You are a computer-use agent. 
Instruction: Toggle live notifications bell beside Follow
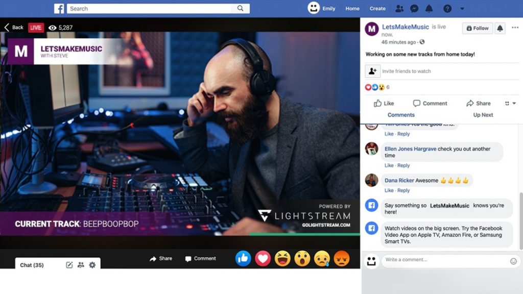[x=500, y=29]
